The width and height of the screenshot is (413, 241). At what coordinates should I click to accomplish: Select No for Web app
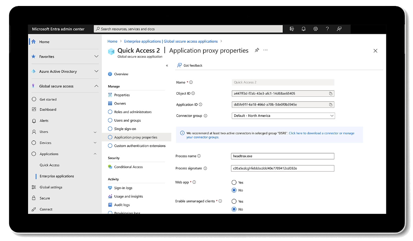(x=234, y=190)
